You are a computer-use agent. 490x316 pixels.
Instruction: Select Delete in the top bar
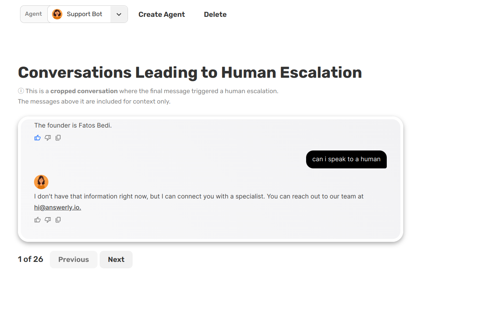(x=215, y=14)
